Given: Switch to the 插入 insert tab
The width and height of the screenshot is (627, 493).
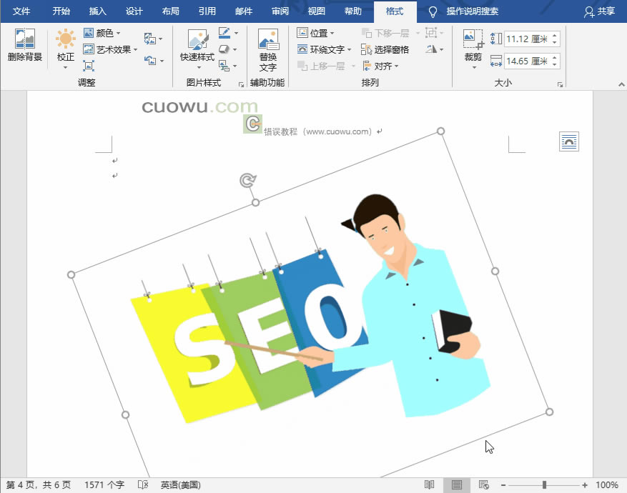Looking at the screenshot, I should [97, 11].
